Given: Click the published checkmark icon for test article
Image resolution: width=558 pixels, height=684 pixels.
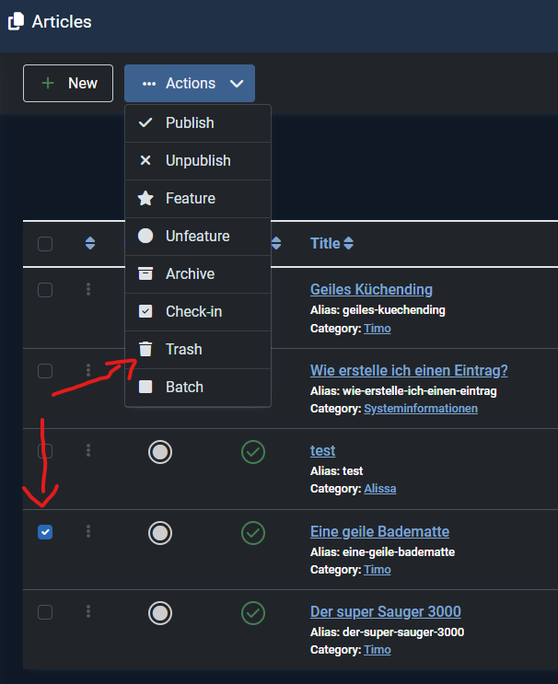Looking at the screenshot, I should [x=253, y=452].
